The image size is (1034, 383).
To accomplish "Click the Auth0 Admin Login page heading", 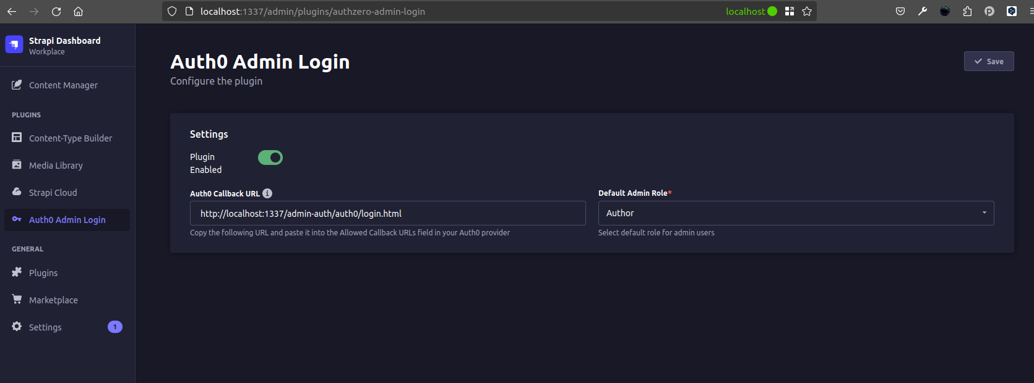I will 260,62.
